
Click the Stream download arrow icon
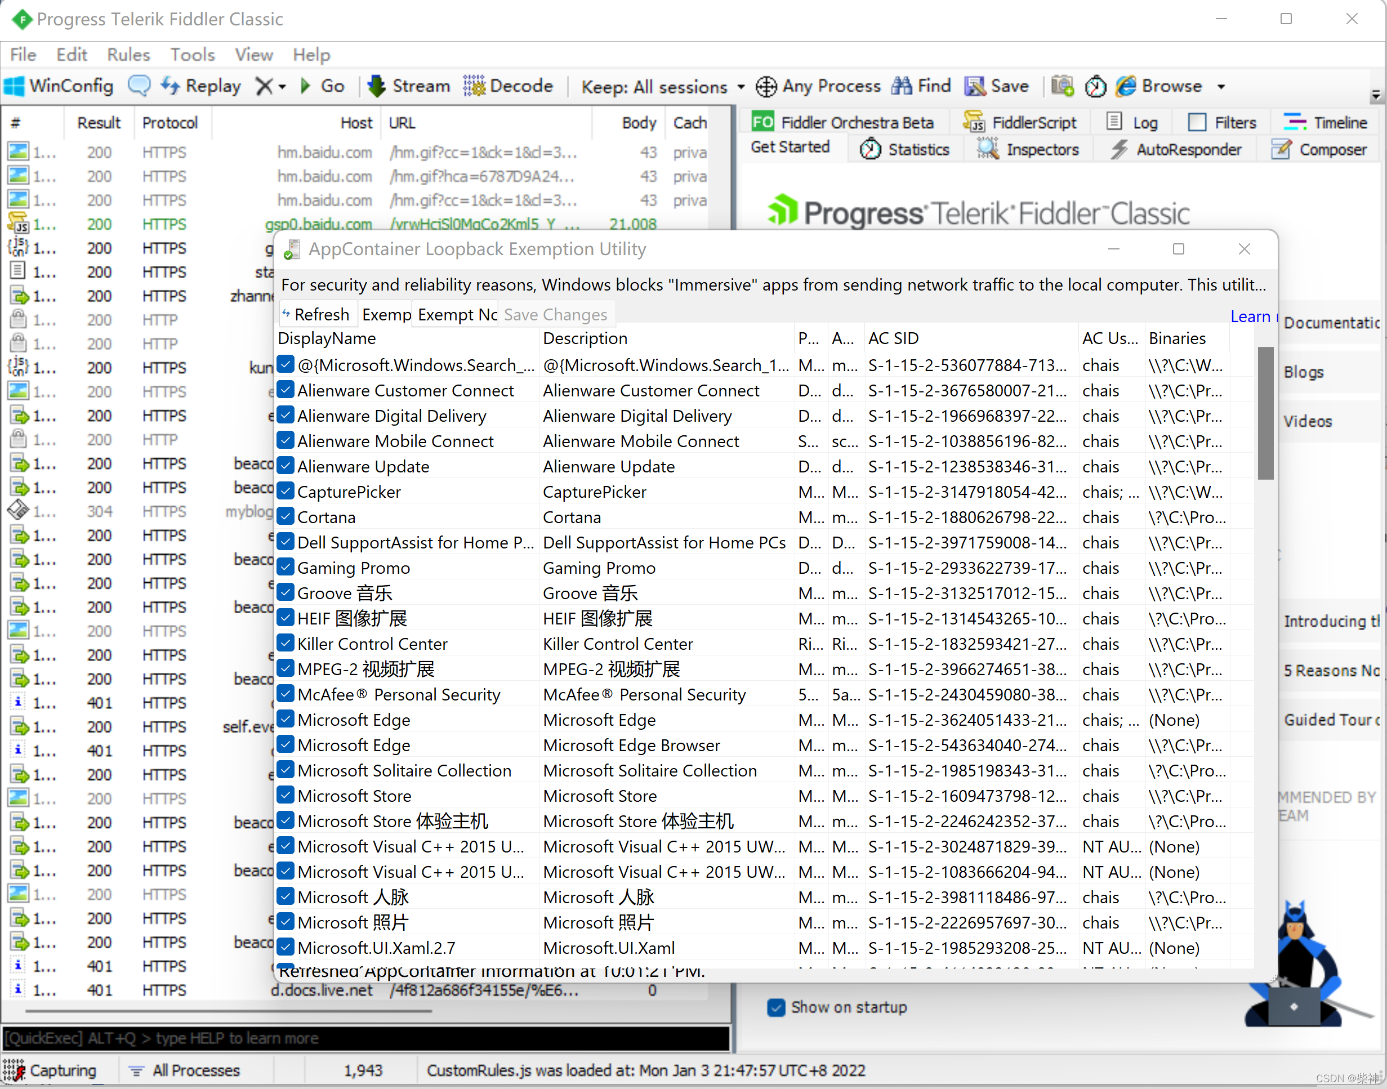(377, 86)
